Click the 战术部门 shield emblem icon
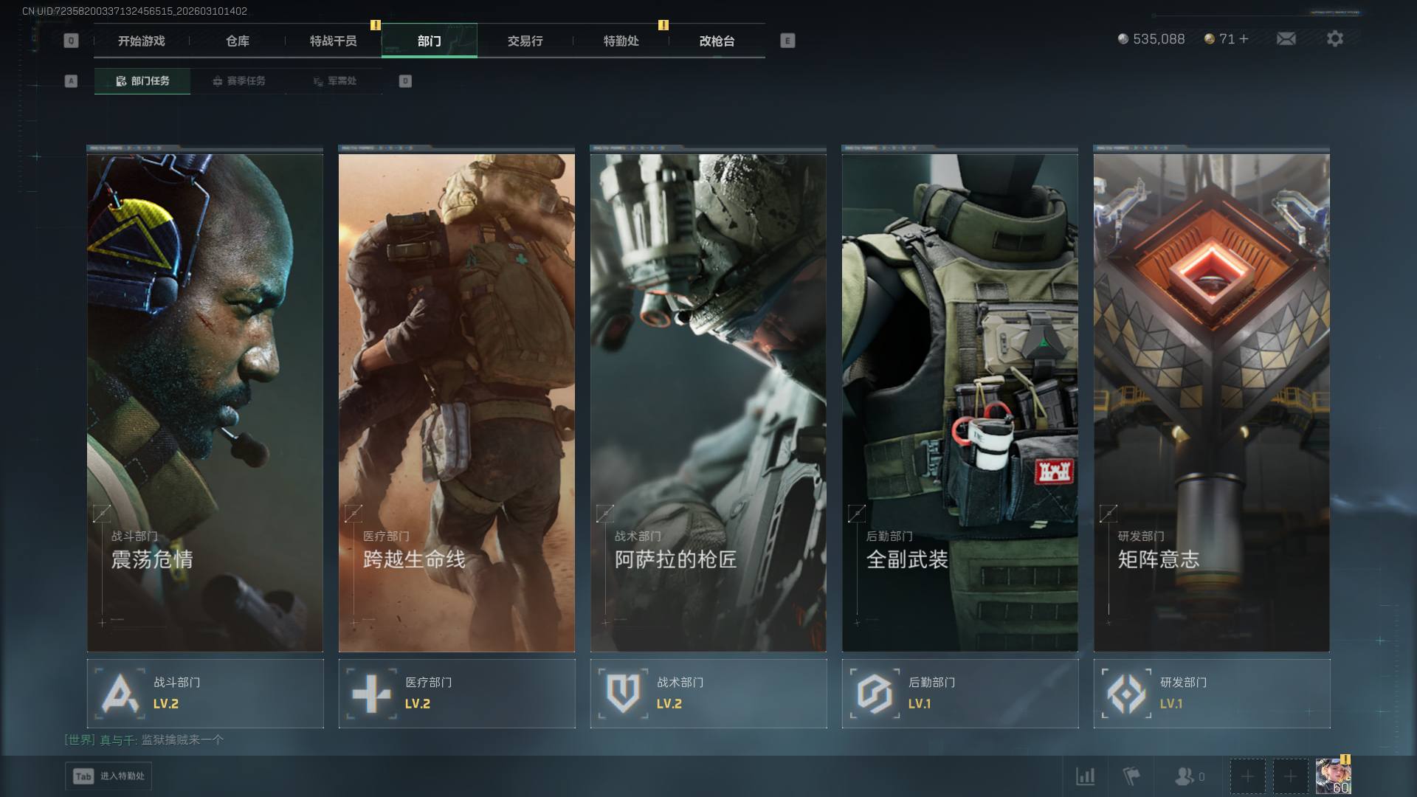Screen dimensions: 1417x797 coord(623,694)
